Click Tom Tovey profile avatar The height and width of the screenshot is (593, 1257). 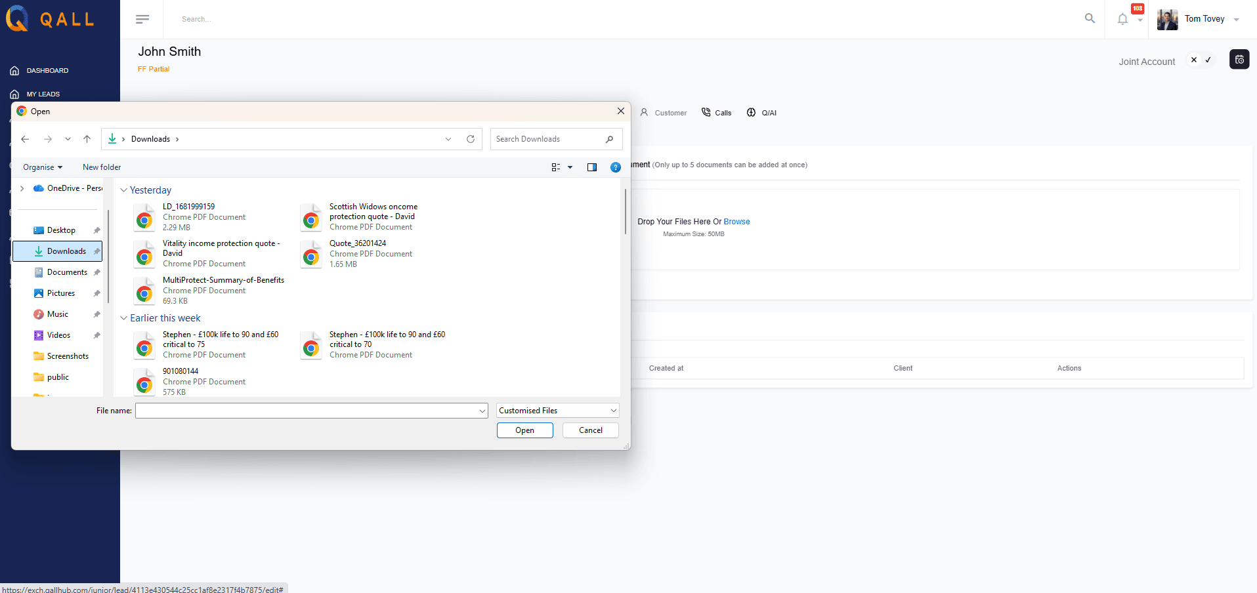[x=1167, y=19]
